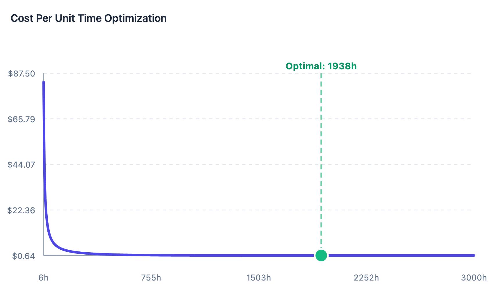
Task: Click the "Optimal: 1938h" label
Action: [321, 66]
